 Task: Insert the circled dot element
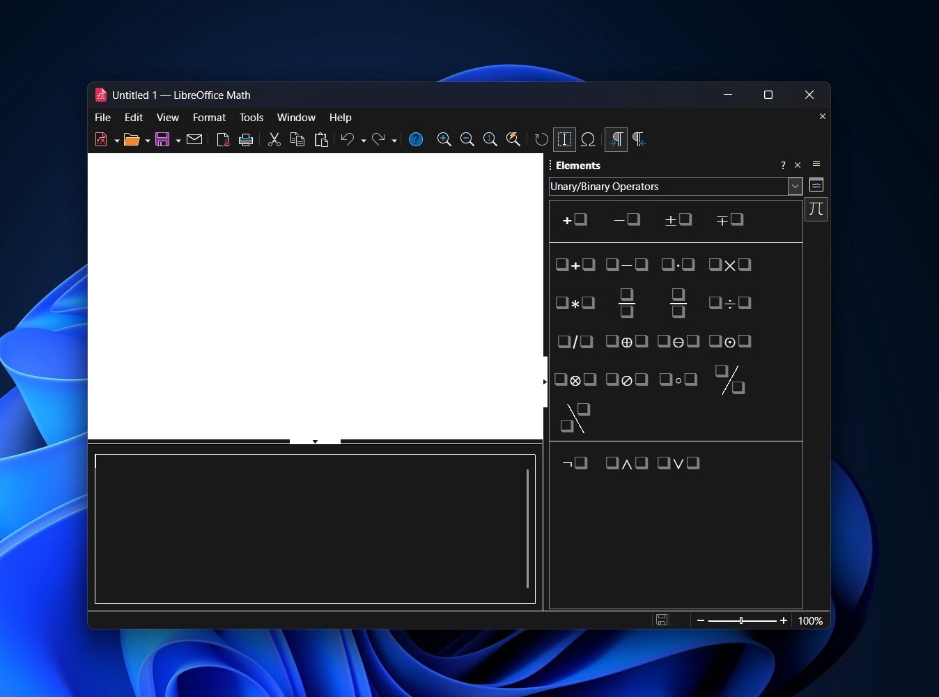(x=729, y=341)
